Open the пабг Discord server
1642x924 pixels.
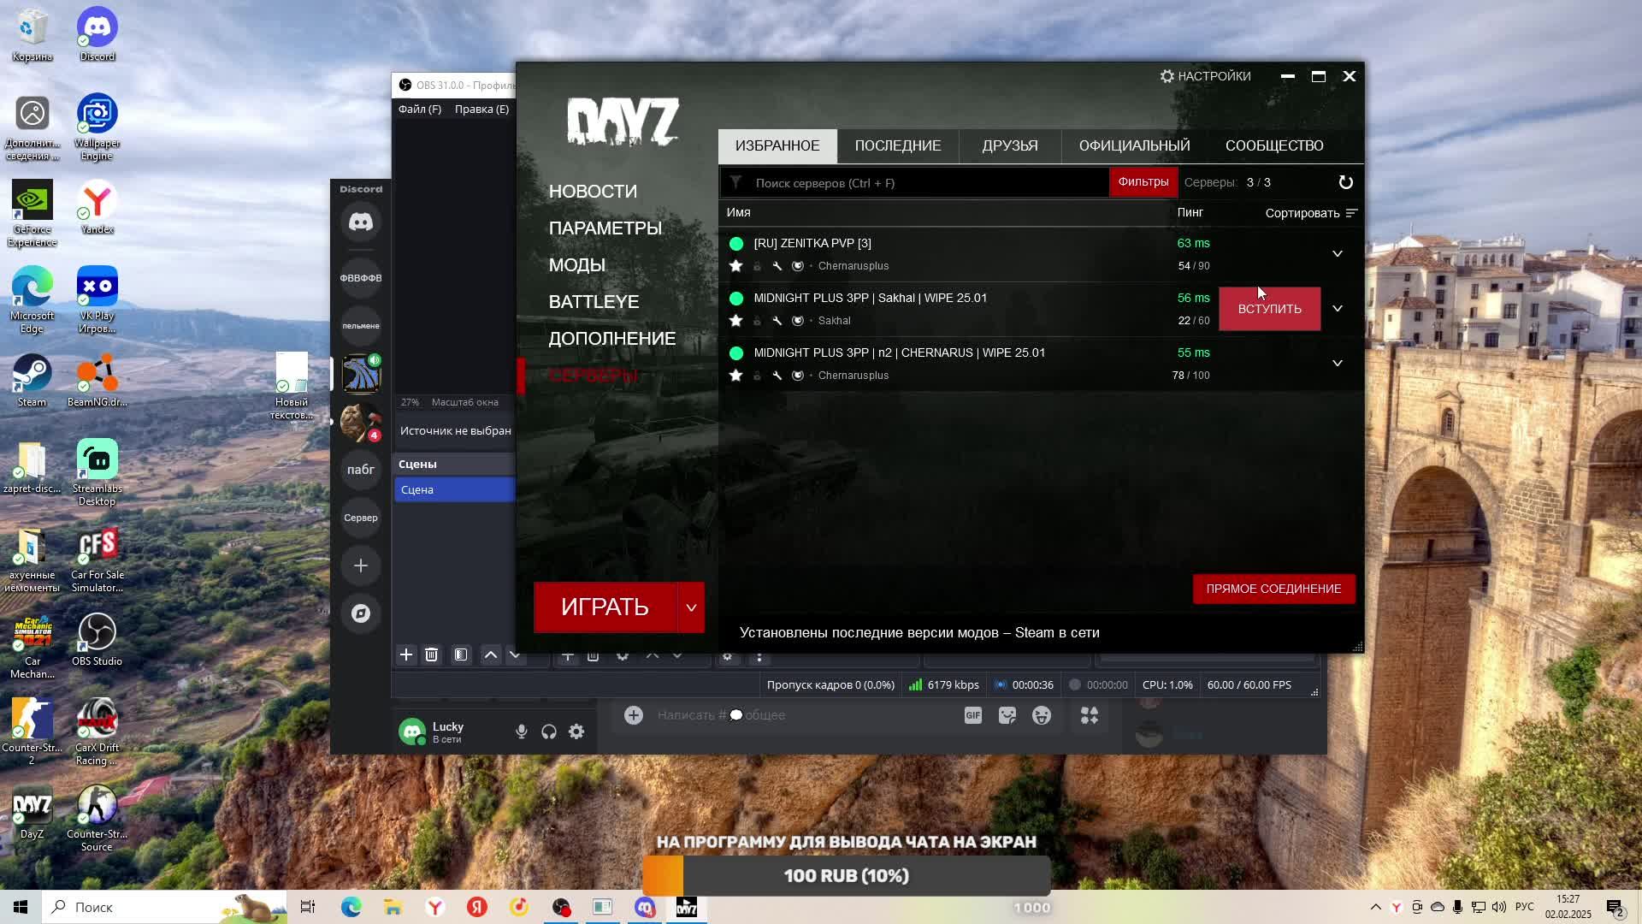click(x=361, y=470)
